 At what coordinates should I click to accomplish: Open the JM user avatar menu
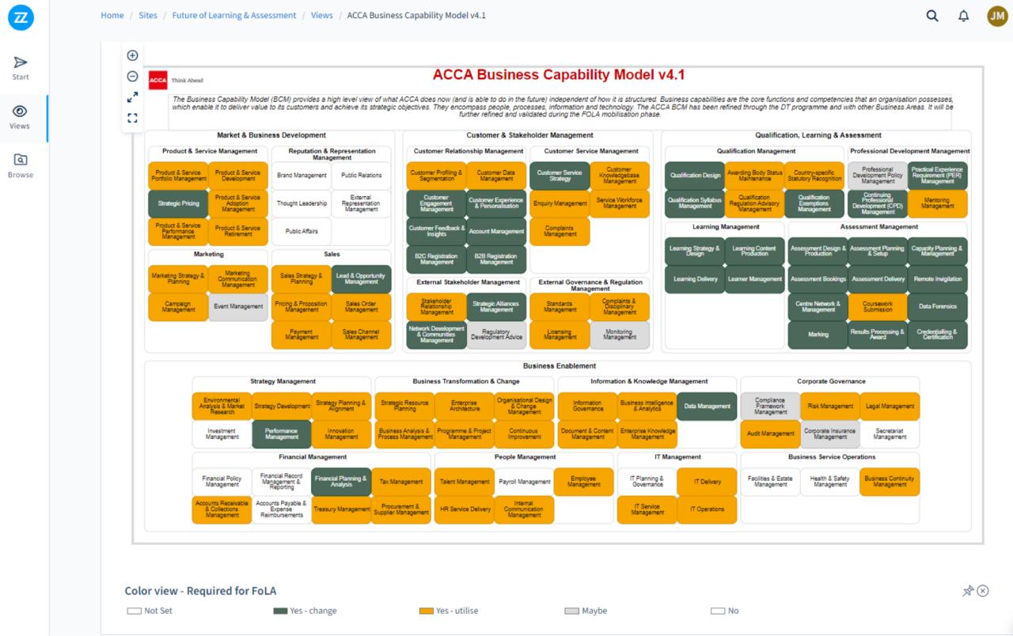point(997,16)
